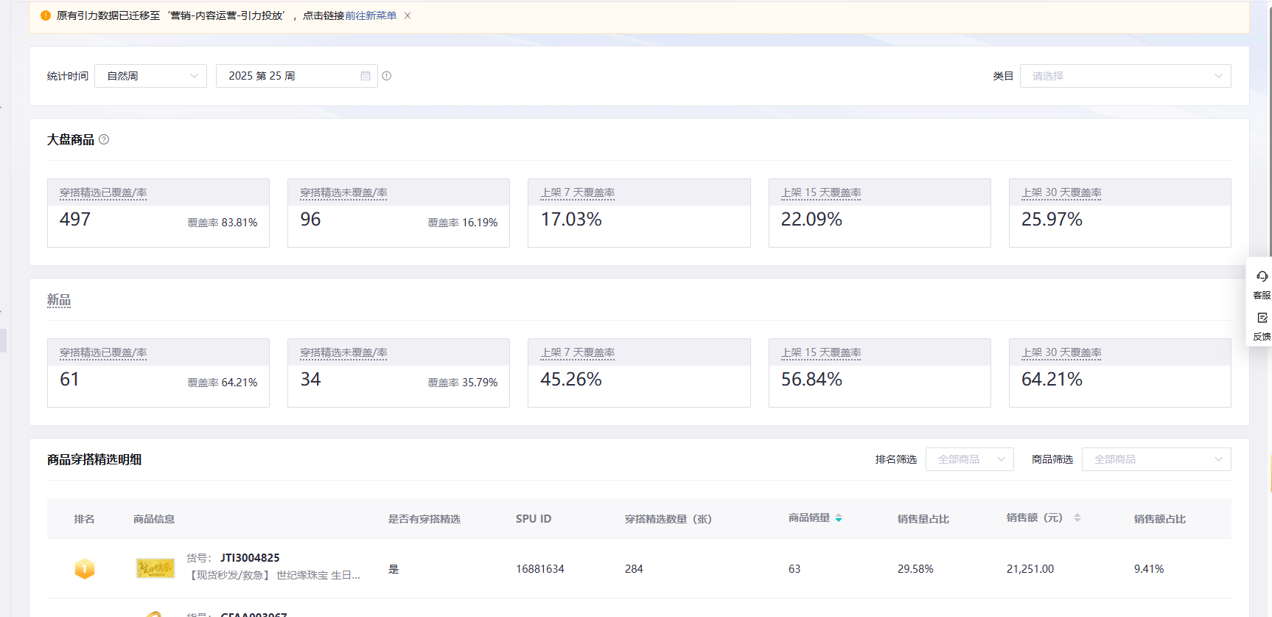Open 客服 customer service headset icon
Viewport: 1272px width, 617px height.
click(x=1262, y=277)
